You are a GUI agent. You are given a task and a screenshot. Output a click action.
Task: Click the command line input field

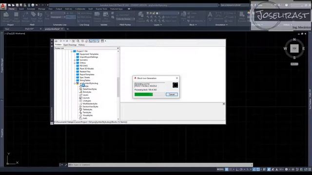click(x=162, y=165)
